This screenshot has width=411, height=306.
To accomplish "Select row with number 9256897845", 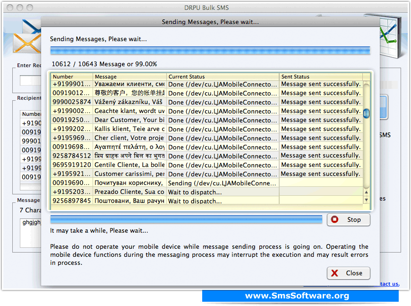I will pos(207,201).
